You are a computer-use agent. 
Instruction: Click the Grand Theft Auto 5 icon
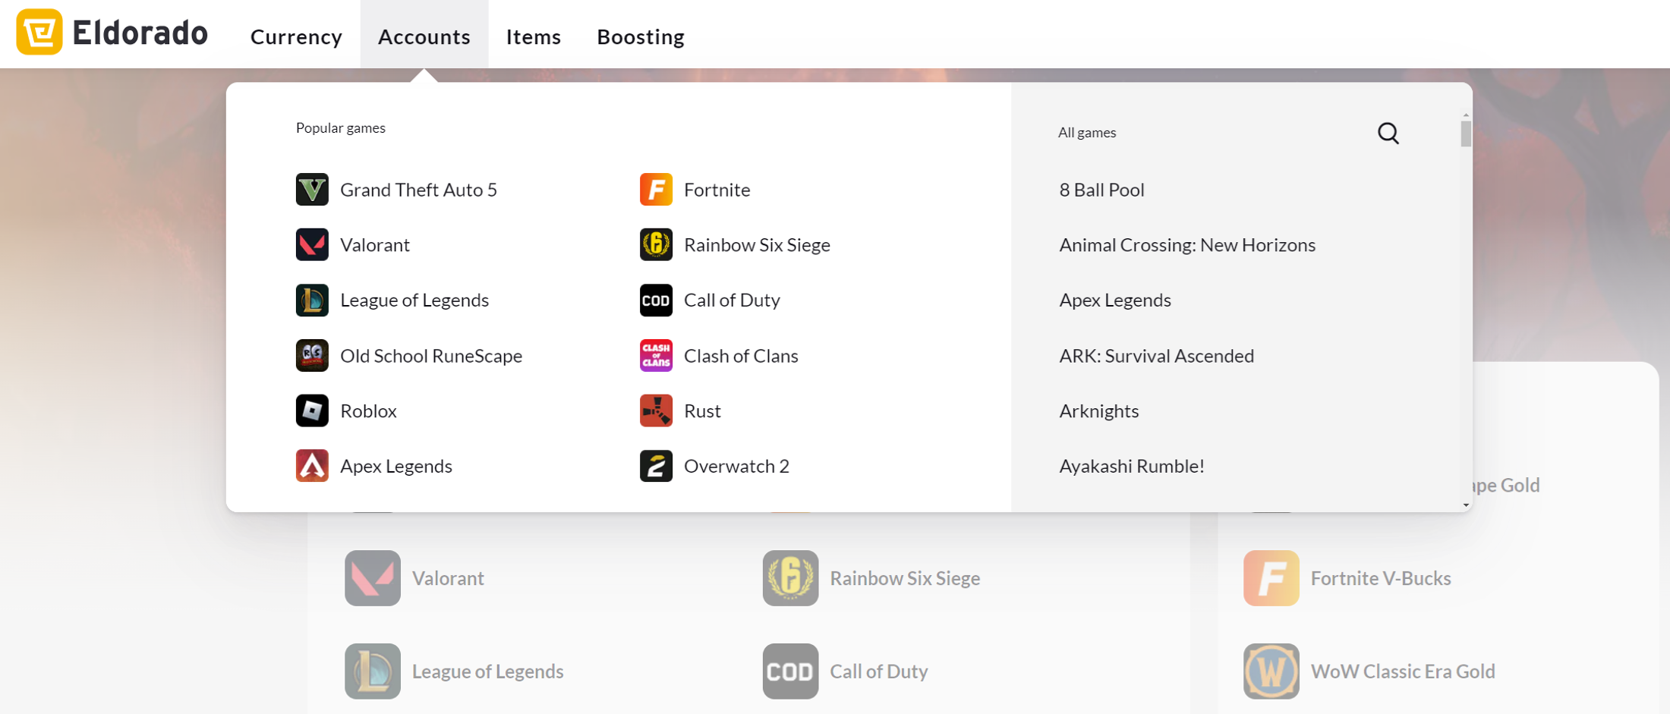click(x=312, y=190)
